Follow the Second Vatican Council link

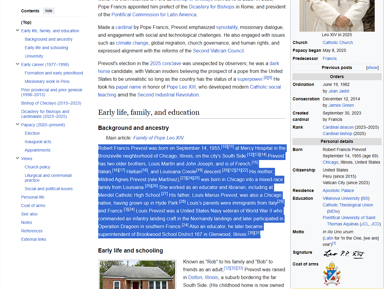pyautogui.click(x=218, y=51)
